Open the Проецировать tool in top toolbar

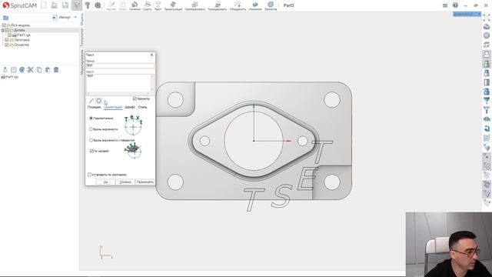tap(217, 5)
